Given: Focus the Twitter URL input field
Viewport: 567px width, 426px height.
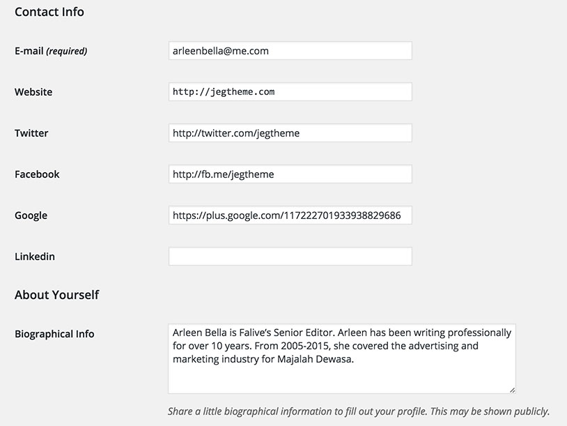Looking at the screenshot, I should pos(290,133).
